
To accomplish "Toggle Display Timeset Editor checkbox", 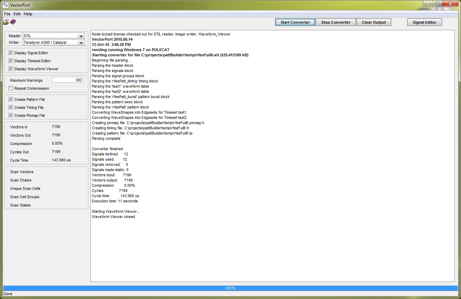I will [x=11, y=61].
